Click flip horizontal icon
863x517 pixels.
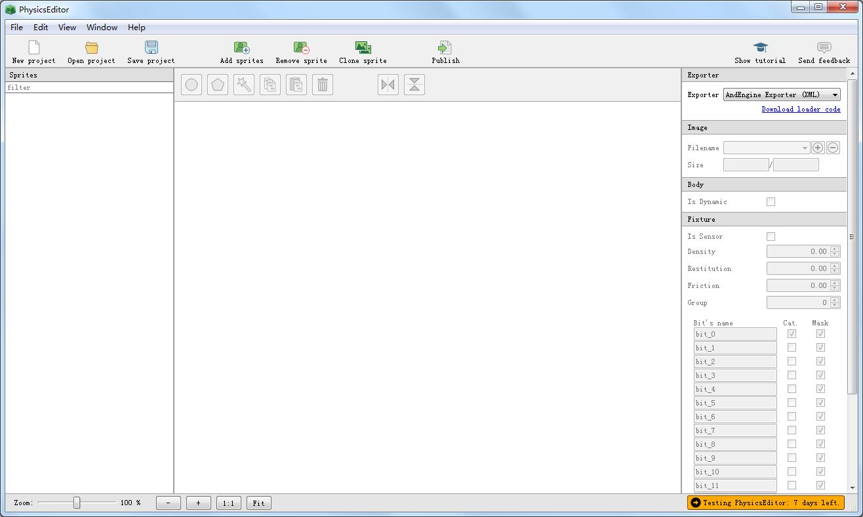click(388, 85)
